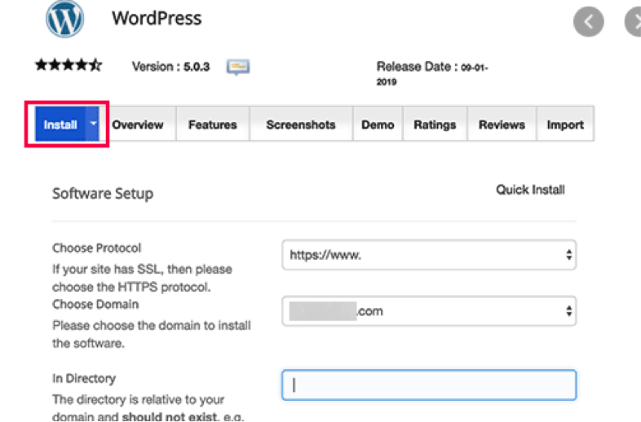This screenshot has width=641, height=422.
Task: Open the Reviews tab
Action: click(x=502, y=125)
